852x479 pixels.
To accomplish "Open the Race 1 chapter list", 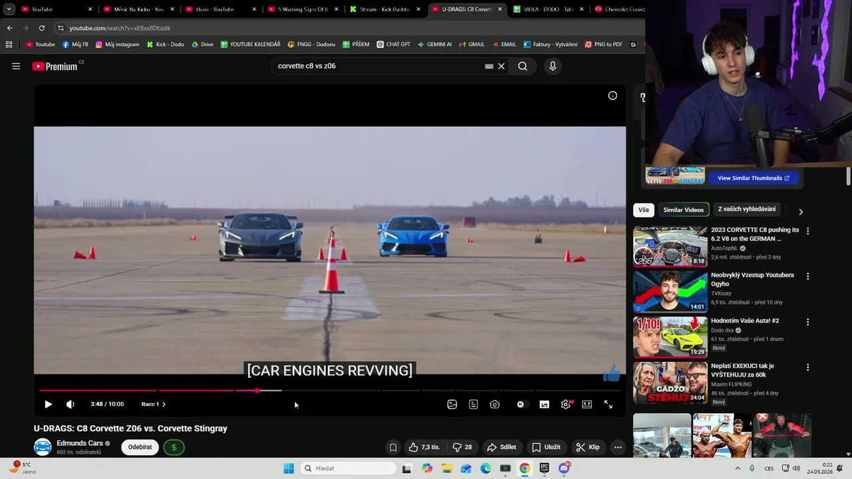I will (x=153, y=404).
